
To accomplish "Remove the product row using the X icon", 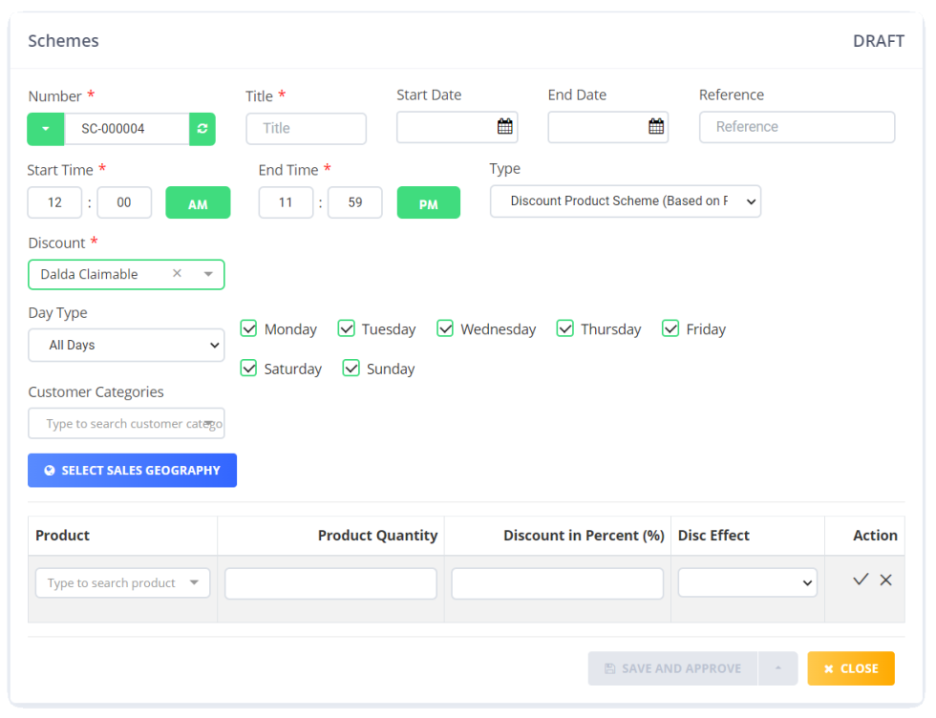I will [x=886, y=580].
